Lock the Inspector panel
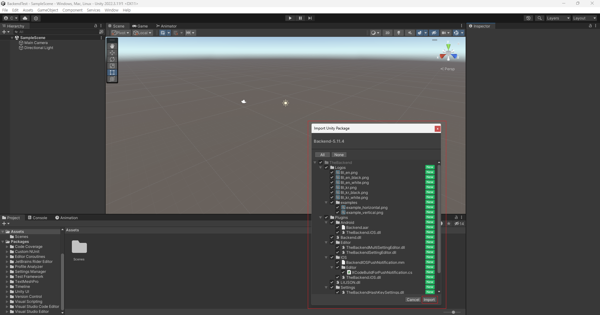The image size is (600, 315). click(590, 26)
